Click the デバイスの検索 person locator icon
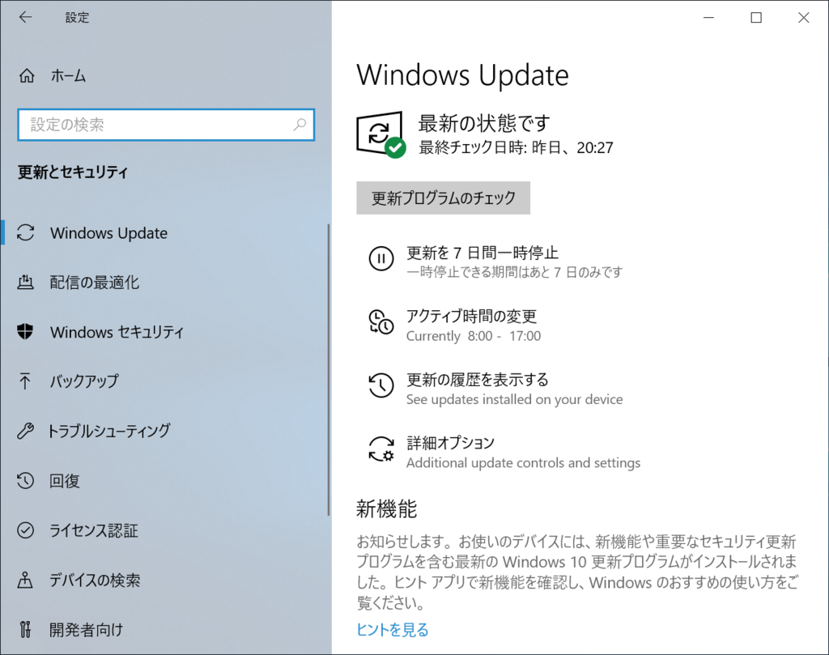The image size is (829, 655). [25, 580]
